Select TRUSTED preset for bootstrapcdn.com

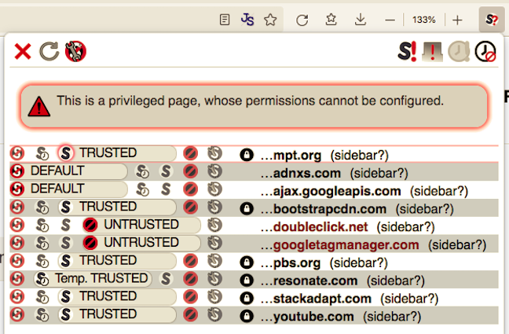(x=117, y=207)
